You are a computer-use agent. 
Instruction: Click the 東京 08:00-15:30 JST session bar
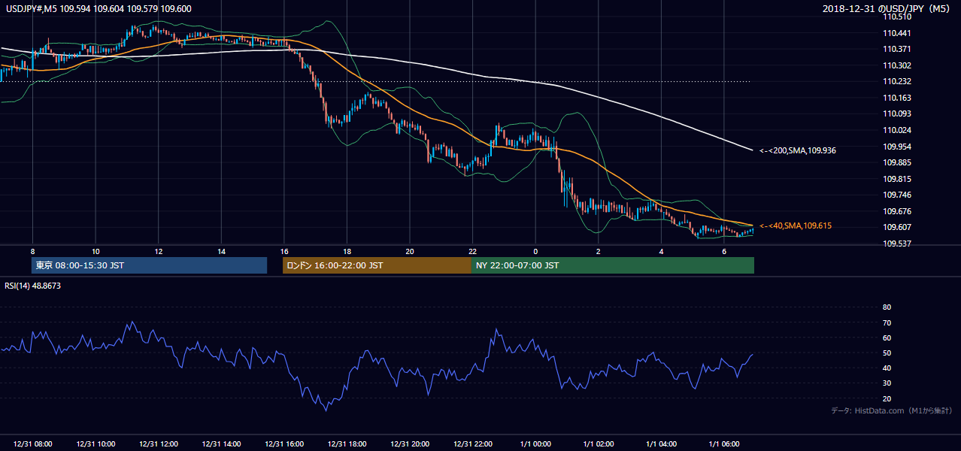(150, 265)
